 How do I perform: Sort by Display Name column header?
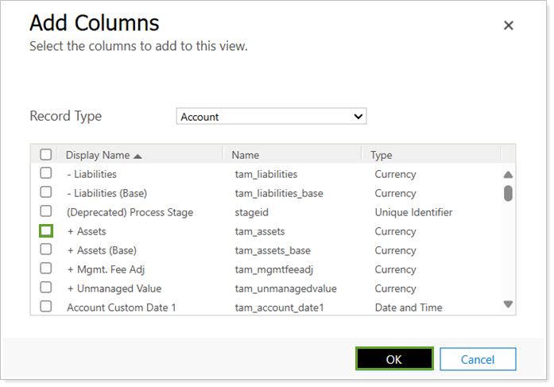98,155
